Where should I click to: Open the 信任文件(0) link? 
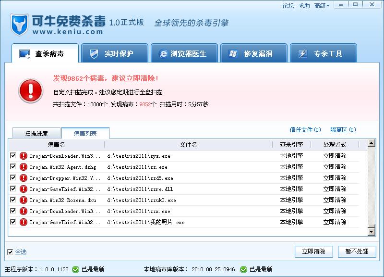305,129
